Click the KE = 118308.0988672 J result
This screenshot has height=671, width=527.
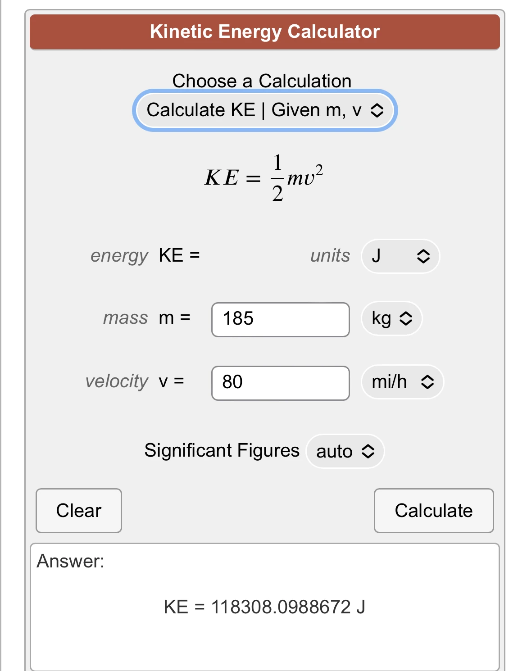coord(264,607)
